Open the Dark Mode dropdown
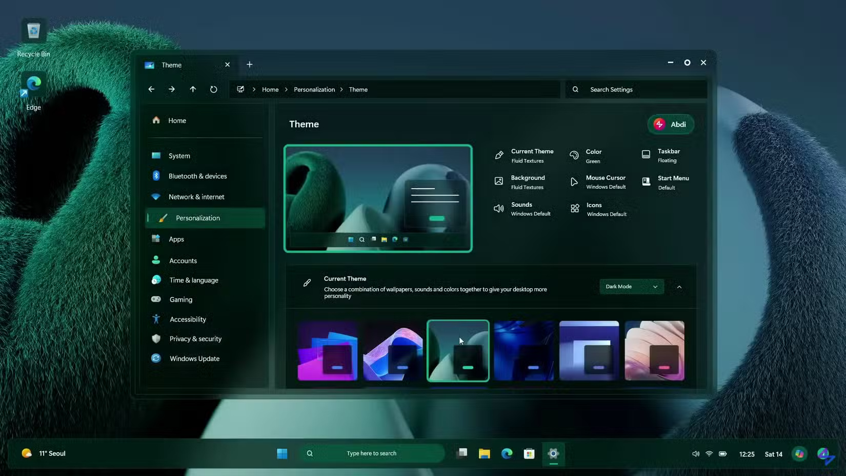This screenshot has width=846, height=476. pos(631,286)
